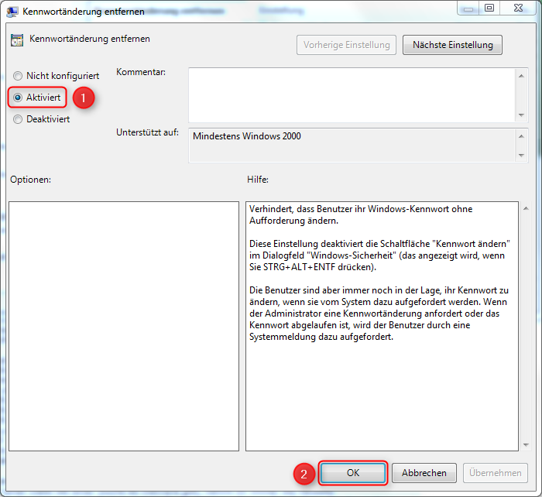The width and height of the screenshot is (542, 497).
Task: Click the empty Optionen pane
Action: 124,325
